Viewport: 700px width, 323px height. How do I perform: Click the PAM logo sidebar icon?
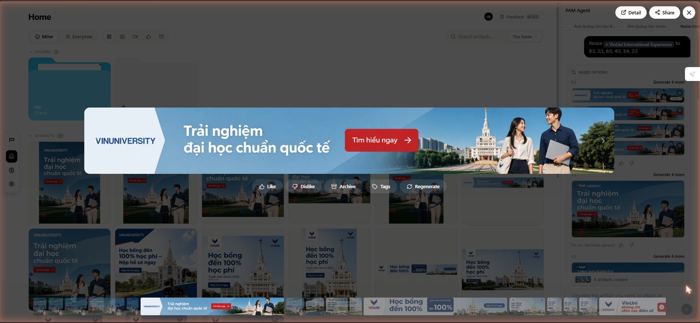coord(12,140)
